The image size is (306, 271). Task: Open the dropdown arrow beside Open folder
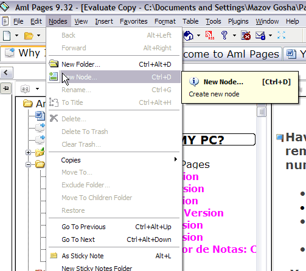tap(38, 36)
